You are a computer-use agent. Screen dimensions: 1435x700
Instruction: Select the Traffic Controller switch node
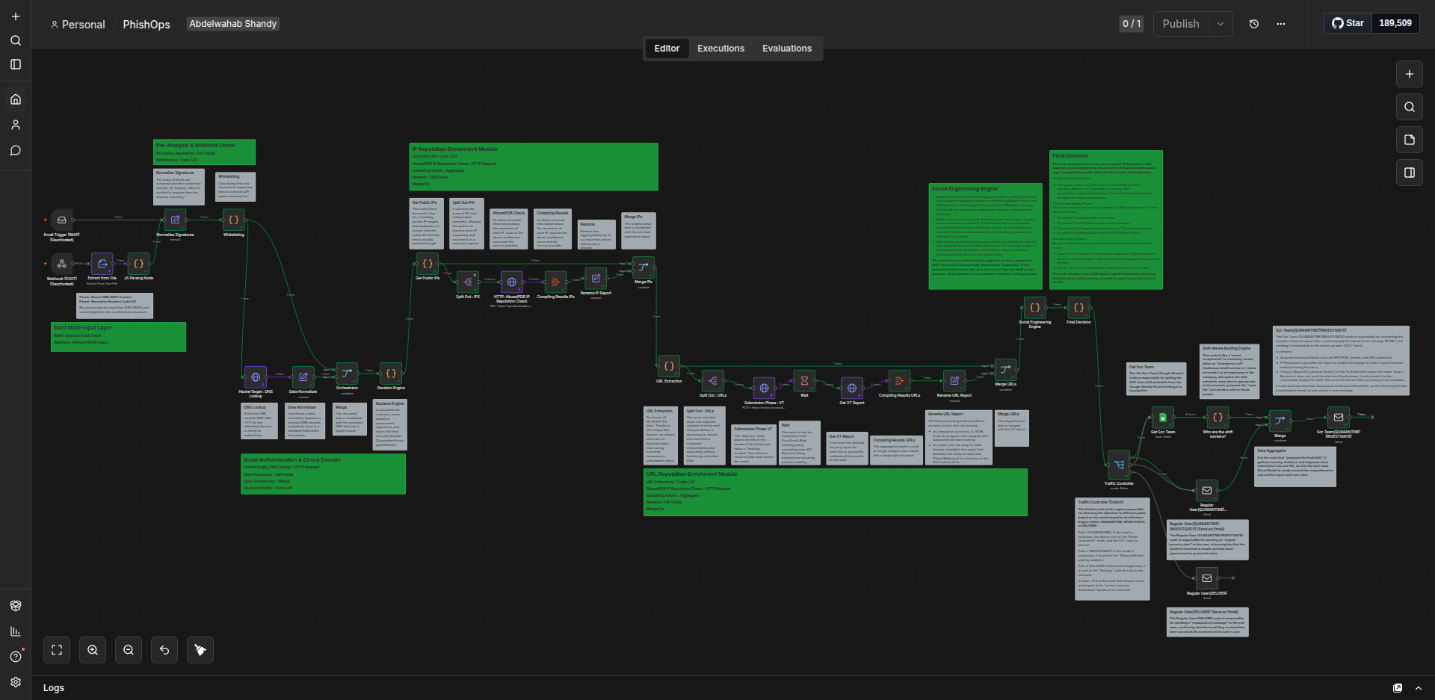(1119, 465)
